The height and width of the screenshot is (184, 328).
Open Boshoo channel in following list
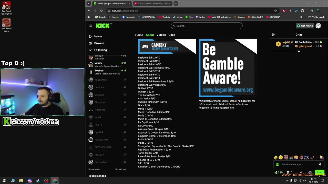pos(107,72)
